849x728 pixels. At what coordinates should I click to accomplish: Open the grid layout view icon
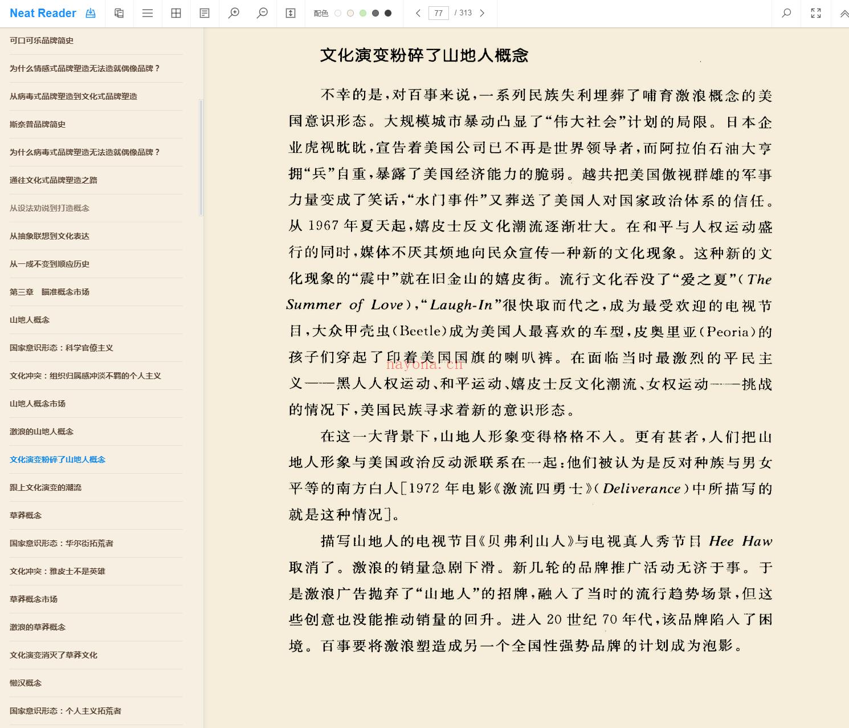[x=176, y=13]
